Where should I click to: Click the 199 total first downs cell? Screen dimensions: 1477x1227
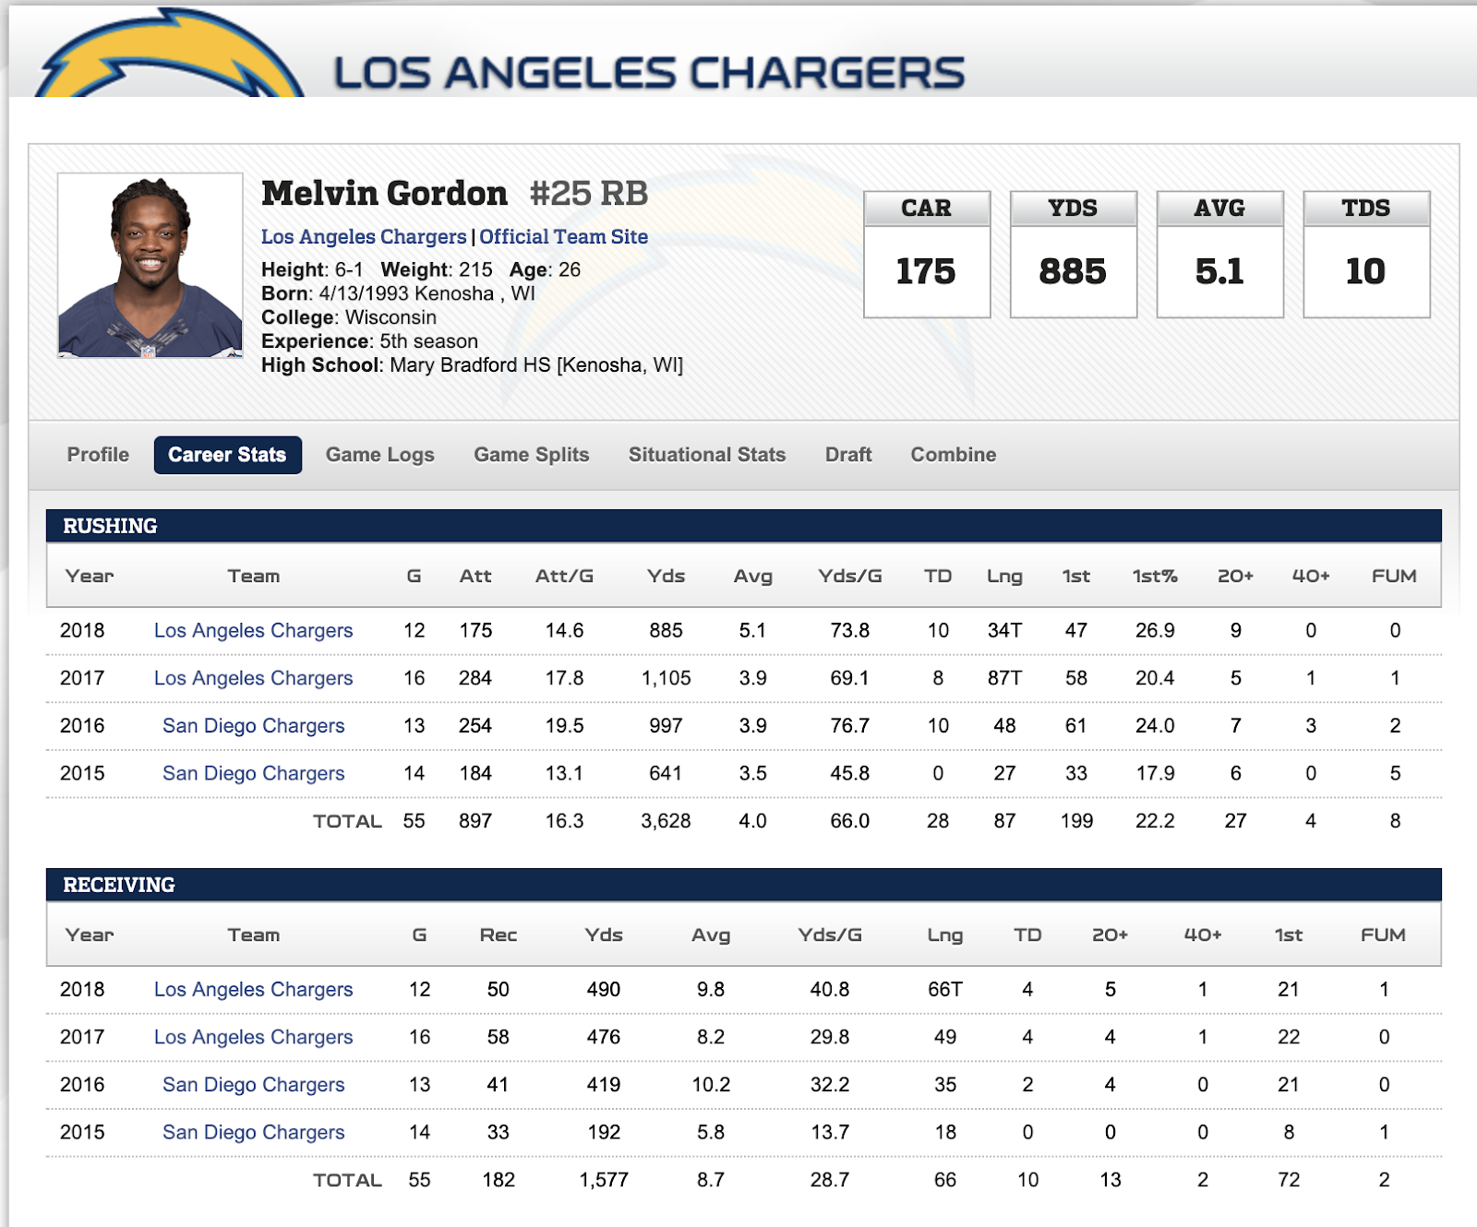1076,822
